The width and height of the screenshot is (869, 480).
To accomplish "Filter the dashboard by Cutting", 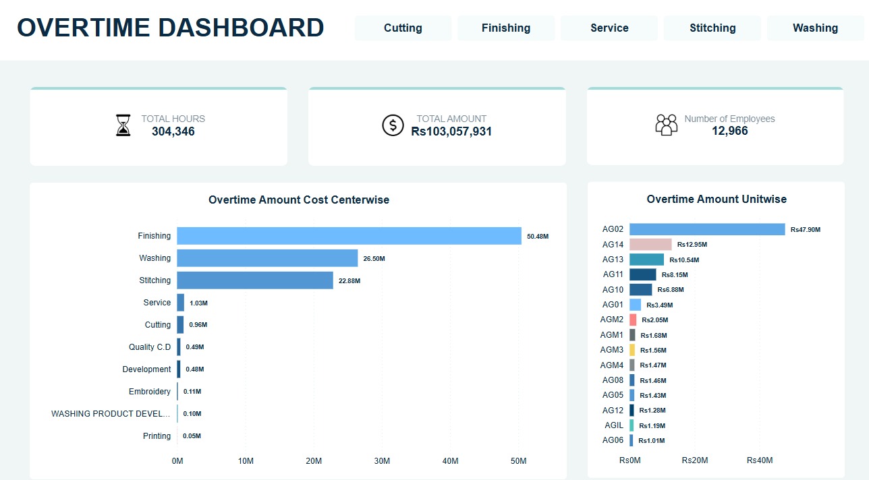I will 403,28.
